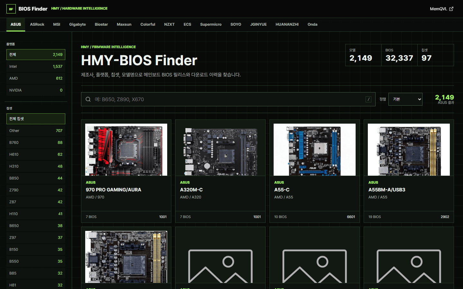This screenshot has width=463, height=289.
Task: Filter by NVIDIA platform
Action: pyautogui.click(x=36, y=90)
